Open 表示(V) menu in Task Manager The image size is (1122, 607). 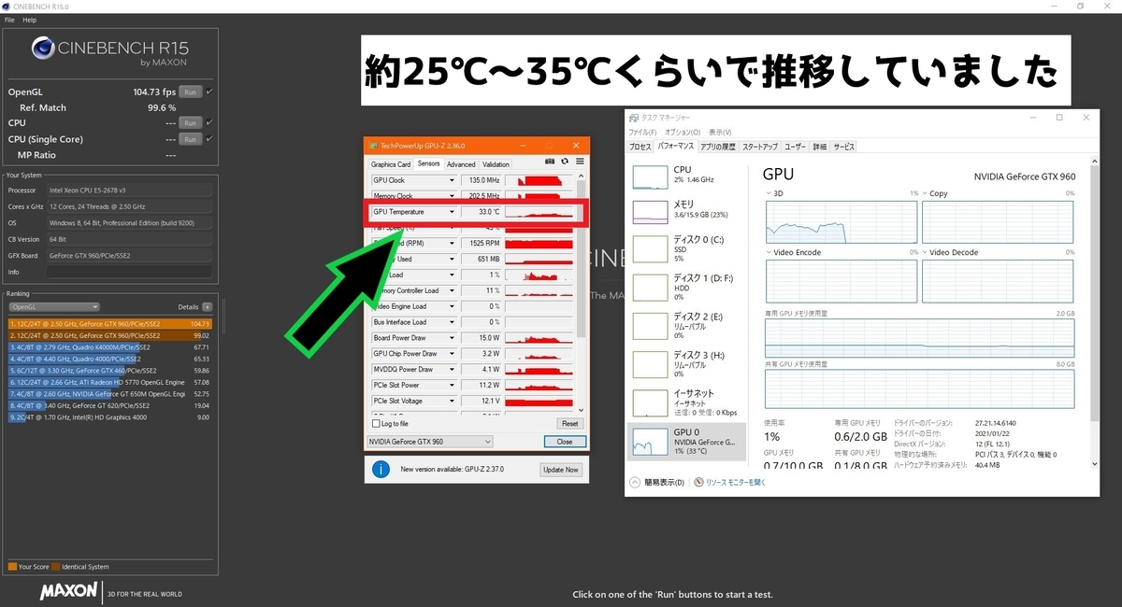coord(720,133)
